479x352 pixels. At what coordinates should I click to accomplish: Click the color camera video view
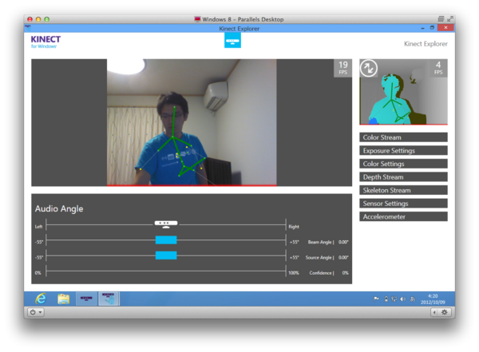(192, 123)
